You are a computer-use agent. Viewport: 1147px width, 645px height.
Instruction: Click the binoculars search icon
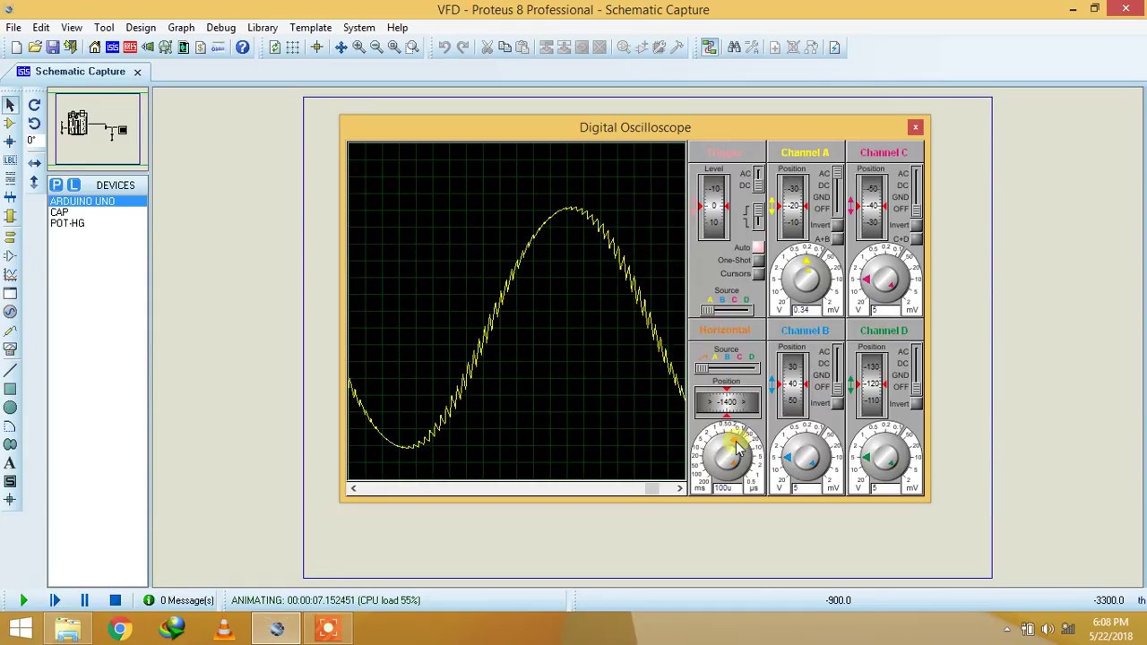click(734, 47)
